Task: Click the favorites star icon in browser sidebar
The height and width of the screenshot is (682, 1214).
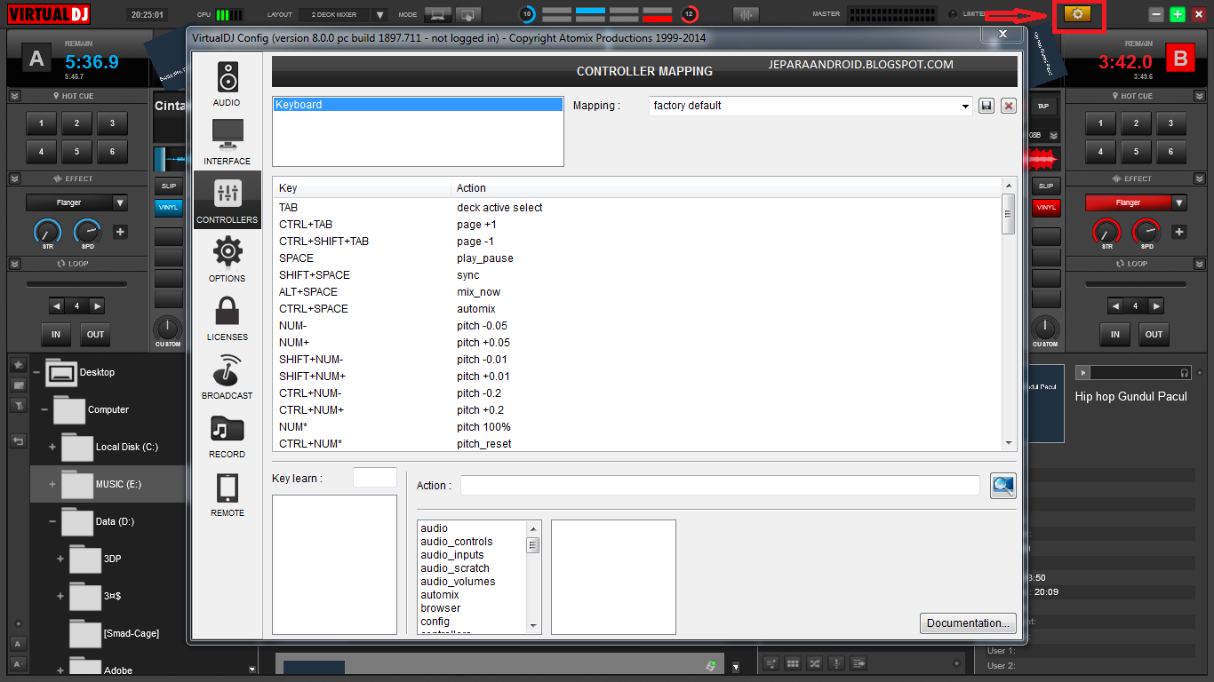Action: [x=18, y=365]
